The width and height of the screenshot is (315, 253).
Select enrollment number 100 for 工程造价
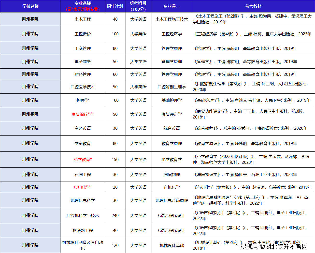115,34
